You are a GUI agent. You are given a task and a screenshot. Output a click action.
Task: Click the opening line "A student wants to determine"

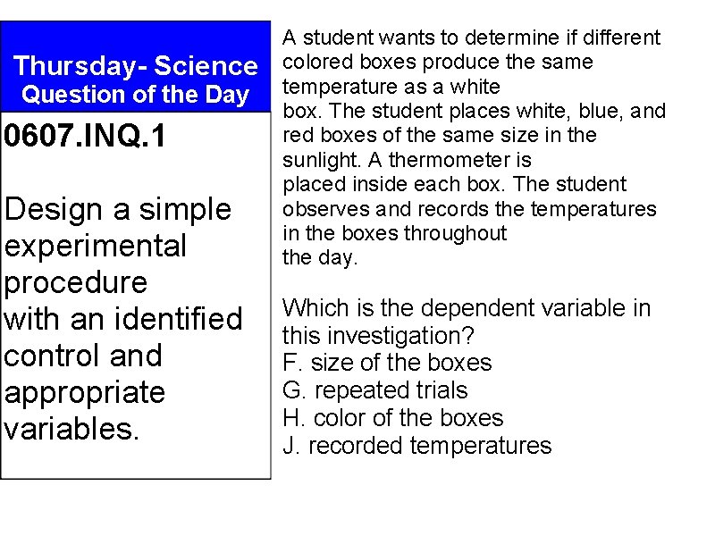(471, 38)
